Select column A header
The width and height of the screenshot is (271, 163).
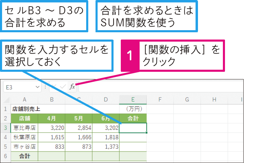pos(24,100)
